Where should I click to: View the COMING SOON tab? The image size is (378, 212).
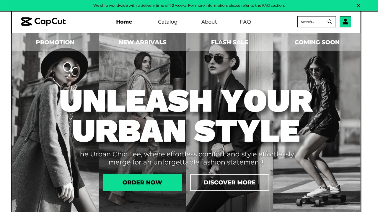[317, 42]
